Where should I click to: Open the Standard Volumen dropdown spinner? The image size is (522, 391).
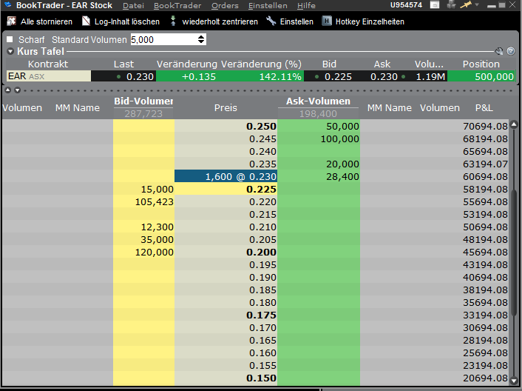click(202, 39)
